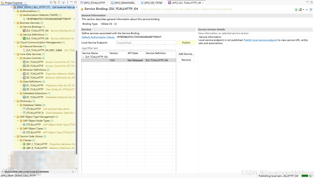Click the Local Service Endpoint Unpublished field
The height and width of the screenshot is (178, 314).
pyautogui.click(x=146, y=43)
